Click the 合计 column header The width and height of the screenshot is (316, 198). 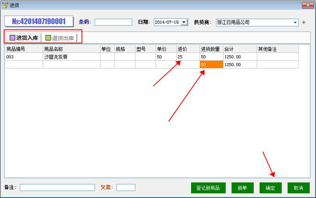click(240, 49)
